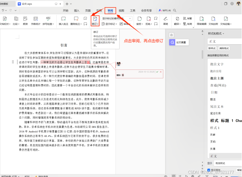The image size is (242, 177).
Task: Click the 接受 accept change icon
Action: 140,19
